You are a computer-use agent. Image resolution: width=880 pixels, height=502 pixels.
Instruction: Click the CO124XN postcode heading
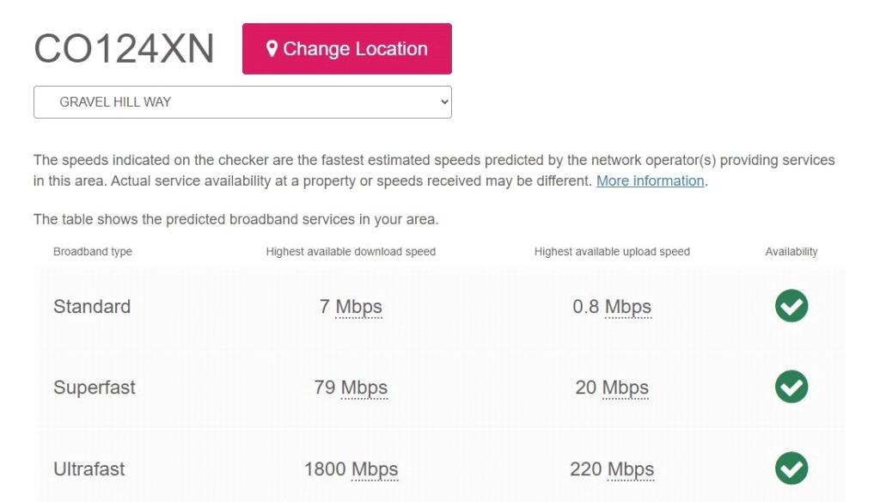[x=124, y=49]
